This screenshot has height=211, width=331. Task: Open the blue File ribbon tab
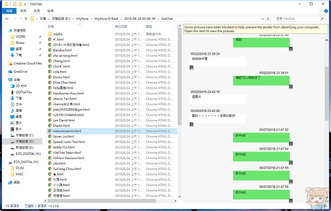pos(9,11)
